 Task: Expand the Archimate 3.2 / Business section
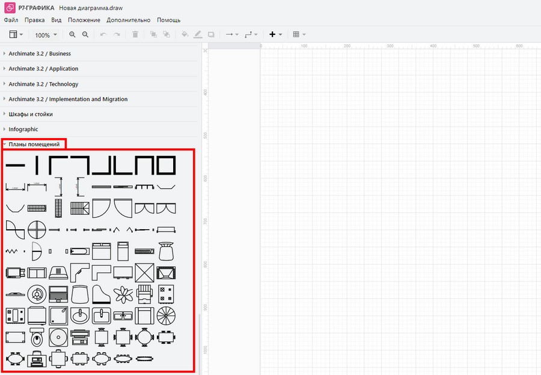(x=40, y=54)
